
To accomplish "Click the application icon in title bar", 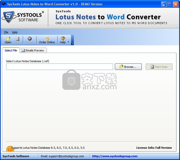I will click(3, 4).
